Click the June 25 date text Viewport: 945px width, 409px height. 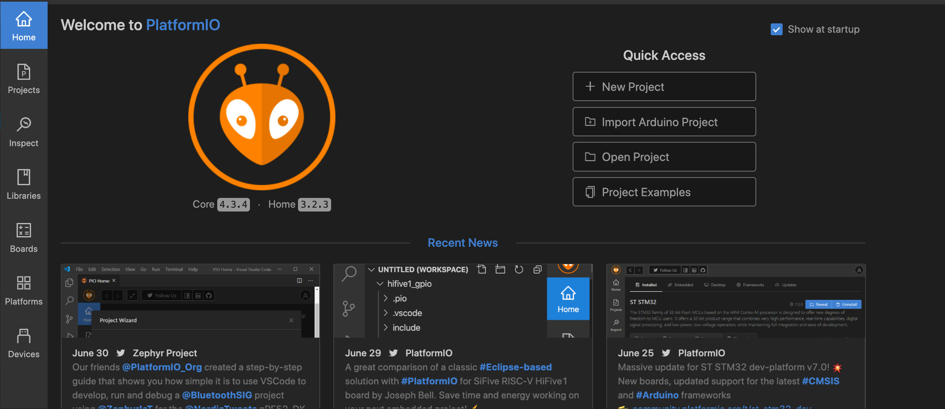[x=636, y=353]
